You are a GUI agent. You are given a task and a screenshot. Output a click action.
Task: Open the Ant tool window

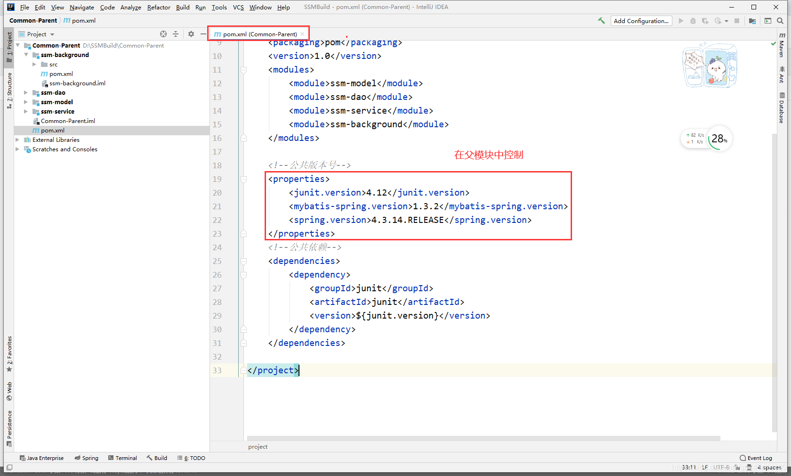(x=782, y=74)
